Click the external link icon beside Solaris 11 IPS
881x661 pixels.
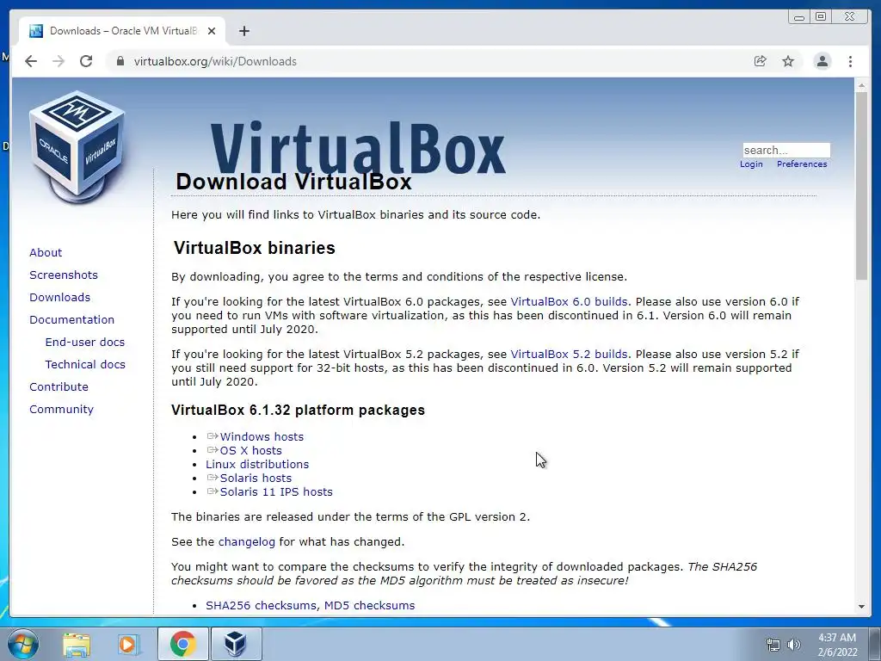coord(212,491)
